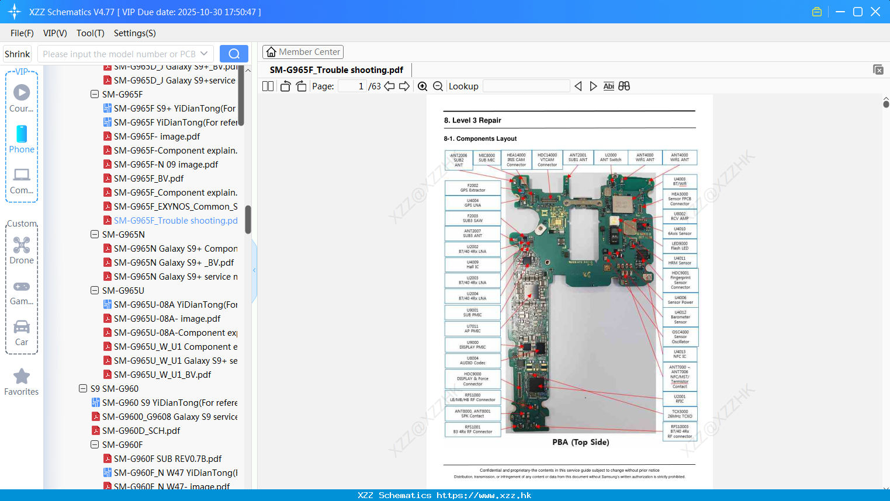
Task: Open SM-G965F_BV.pdf
Action: pos(143,178)
